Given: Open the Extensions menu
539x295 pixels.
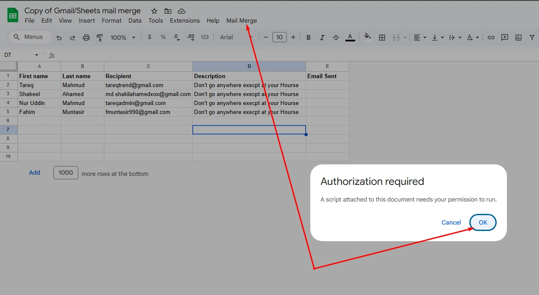Looking at the screenshot, I should (x=185, y=20).
